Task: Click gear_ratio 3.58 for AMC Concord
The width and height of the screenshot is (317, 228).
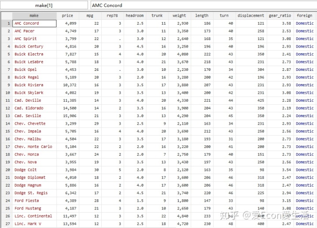Action: (280, 23)
